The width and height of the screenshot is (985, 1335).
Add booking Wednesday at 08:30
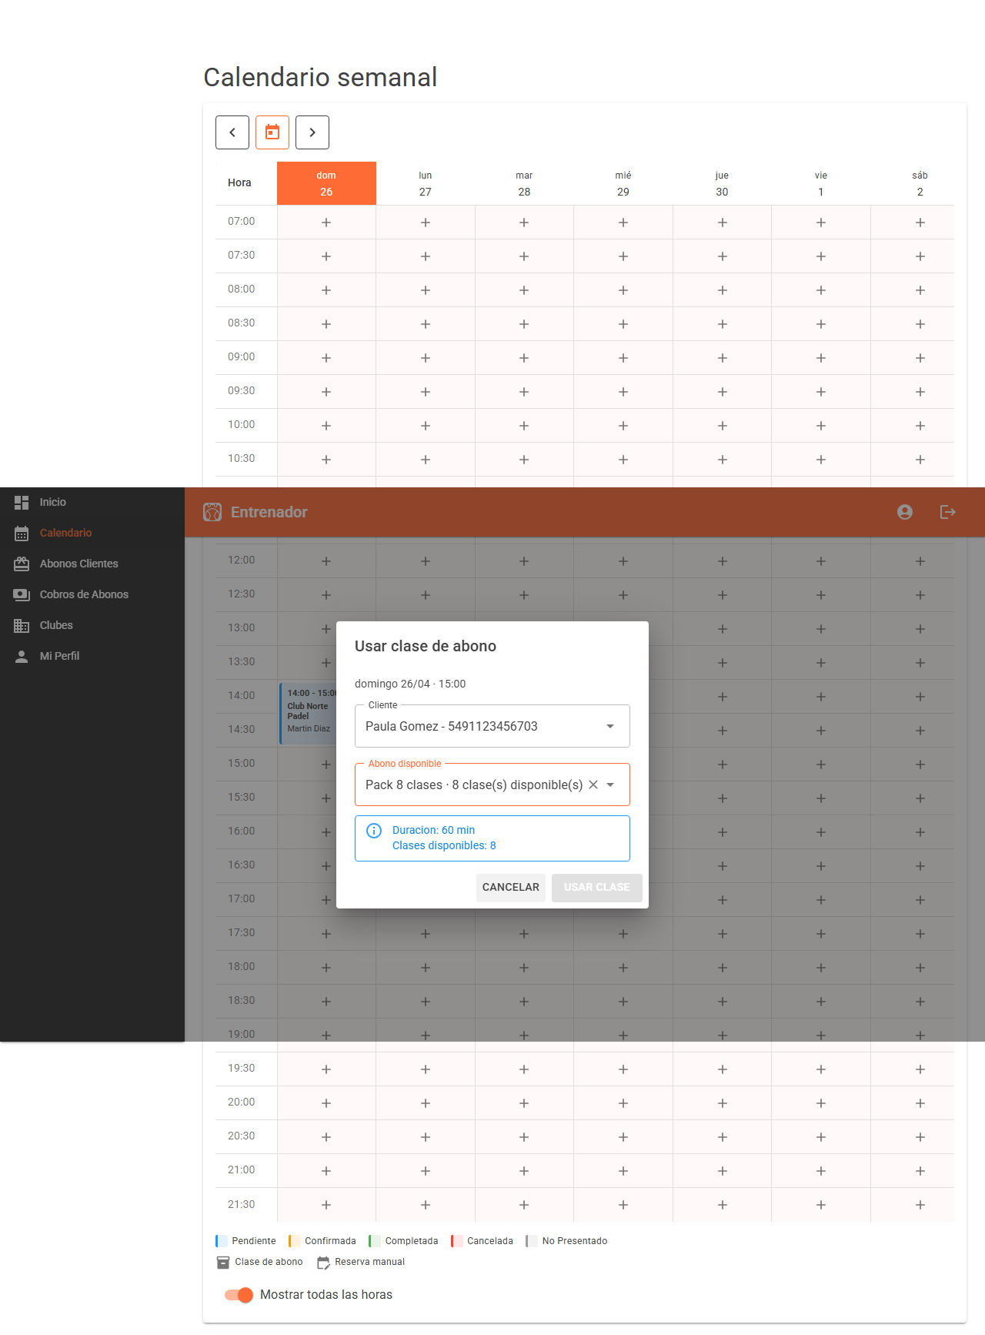pos(623,324)
